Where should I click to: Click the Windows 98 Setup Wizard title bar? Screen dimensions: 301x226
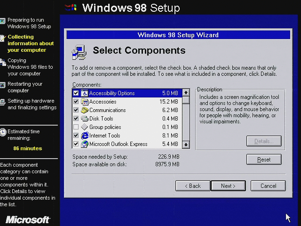[178, 35]
